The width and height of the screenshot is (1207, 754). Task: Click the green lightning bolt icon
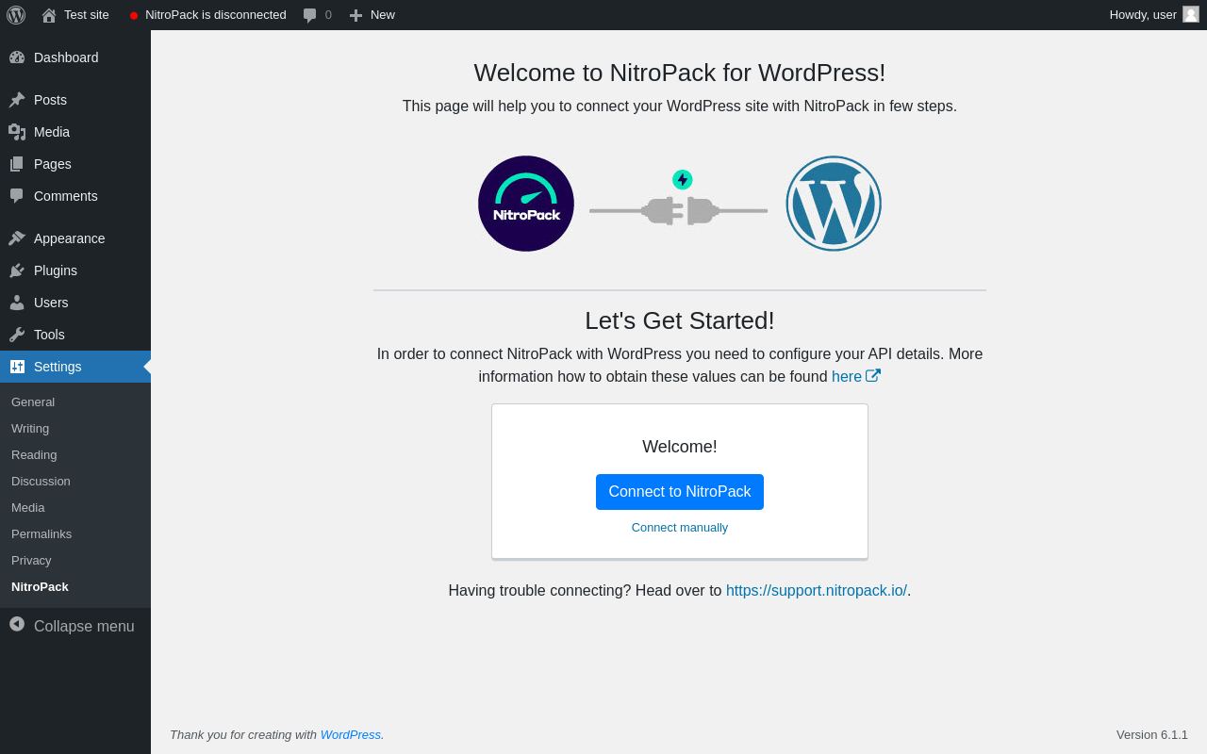683,180
